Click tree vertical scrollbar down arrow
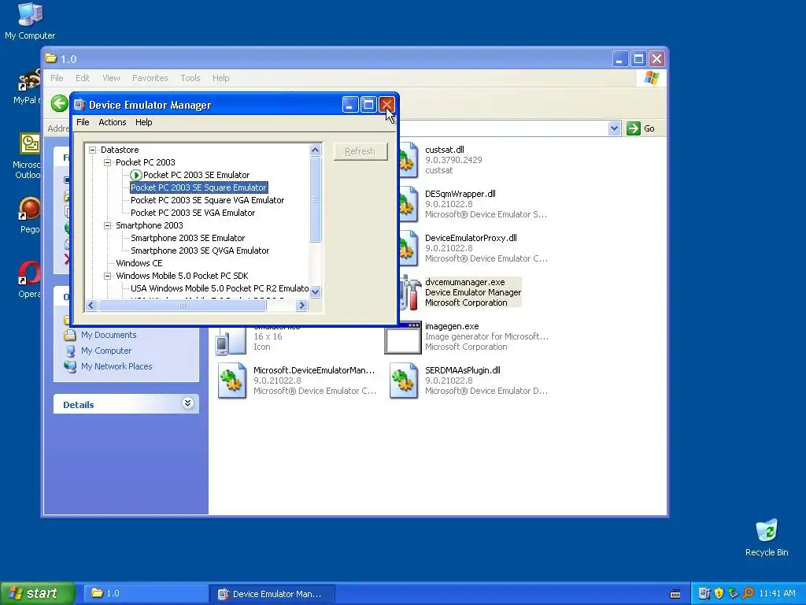This screenshot has width=806, height=605. click(315, 291)
